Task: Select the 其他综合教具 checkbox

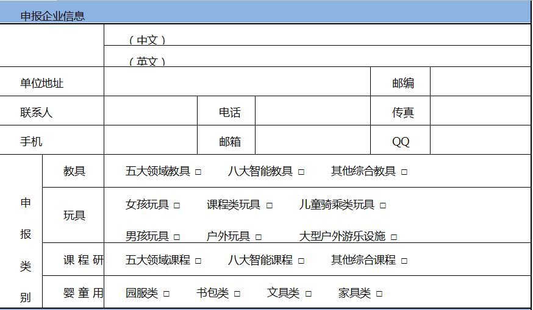Action: click(404, 172)
